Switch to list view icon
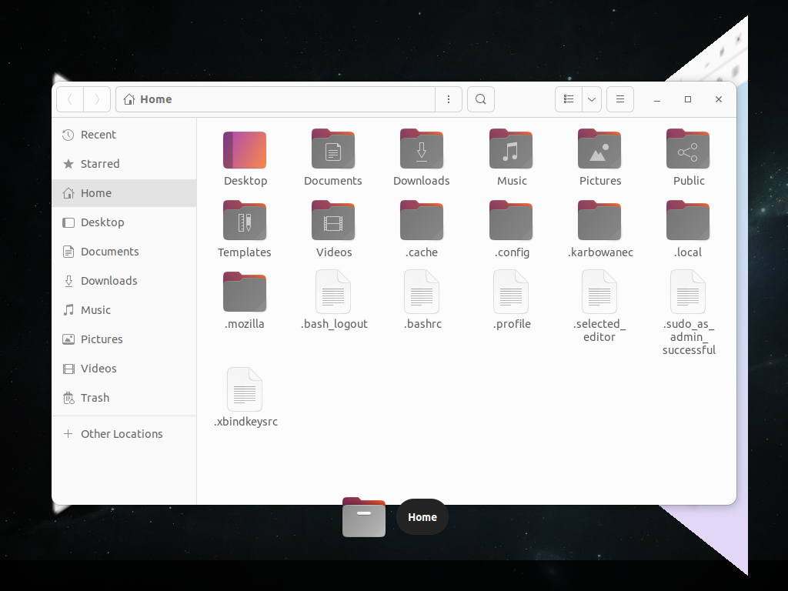The height and width of the screenshot is (591, 788). click(569, 99)
